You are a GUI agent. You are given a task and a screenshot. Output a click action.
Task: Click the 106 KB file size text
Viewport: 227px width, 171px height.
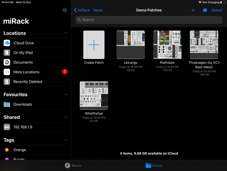(x=167, y=70)
